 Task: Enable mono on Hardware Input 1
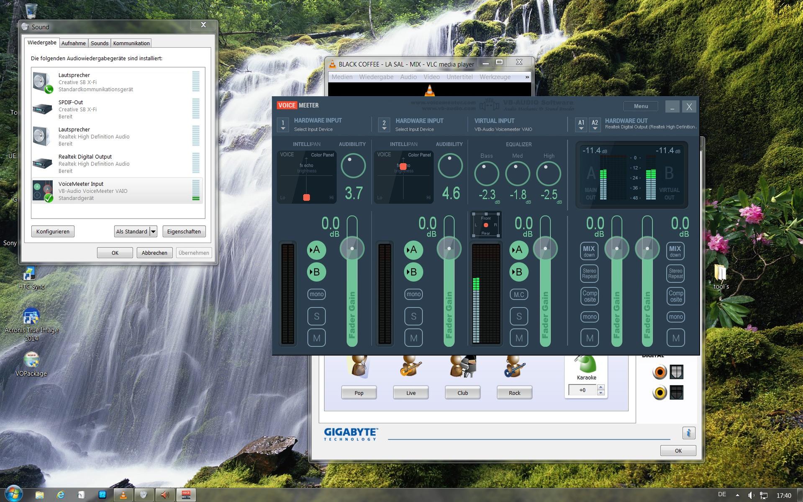(316, 294)
